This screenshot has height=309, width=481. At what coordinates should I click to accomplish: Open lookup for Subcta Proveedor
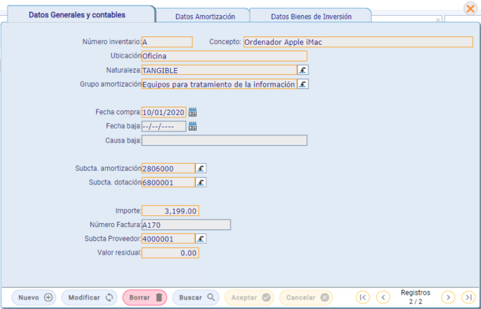click(201, 239)
